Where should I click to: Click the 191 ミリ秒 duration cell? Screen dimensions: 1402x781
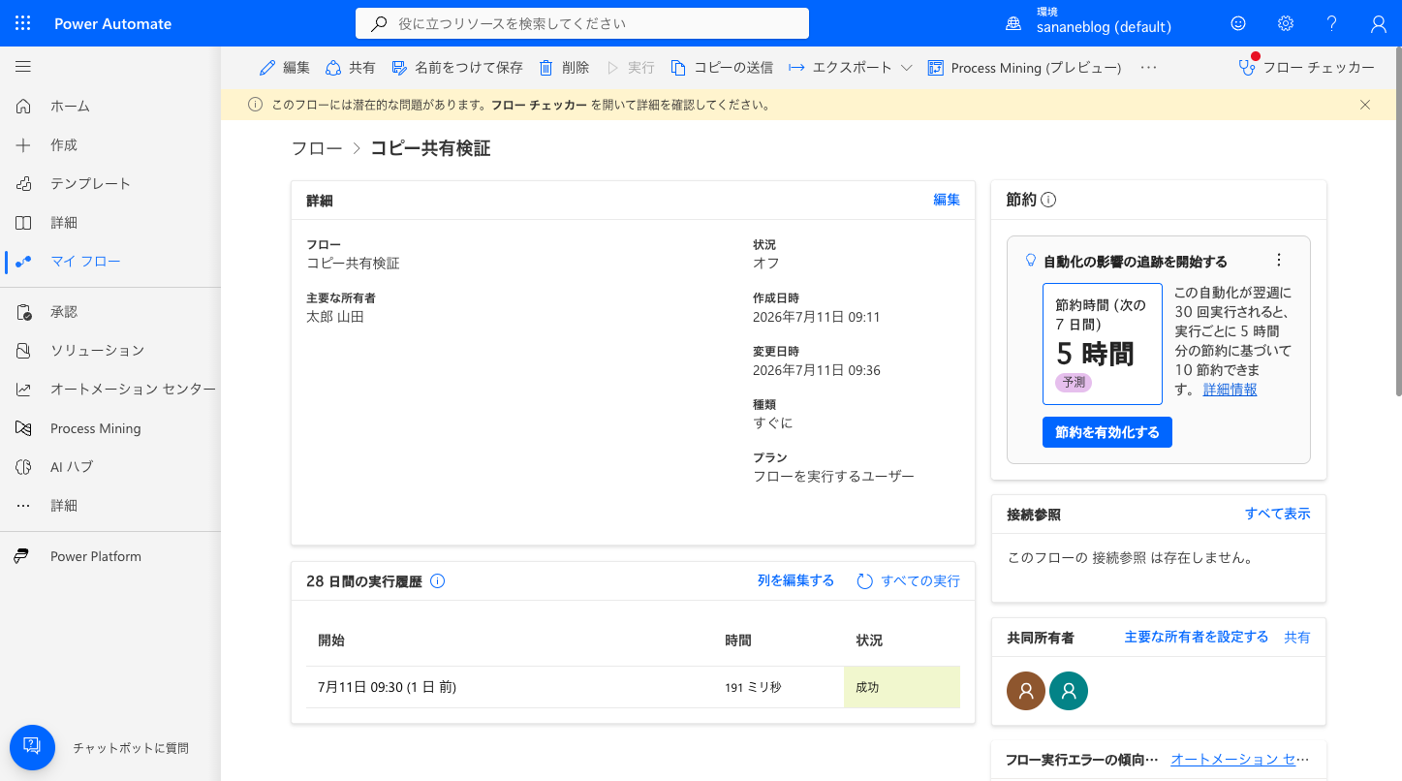click(753, 687)
